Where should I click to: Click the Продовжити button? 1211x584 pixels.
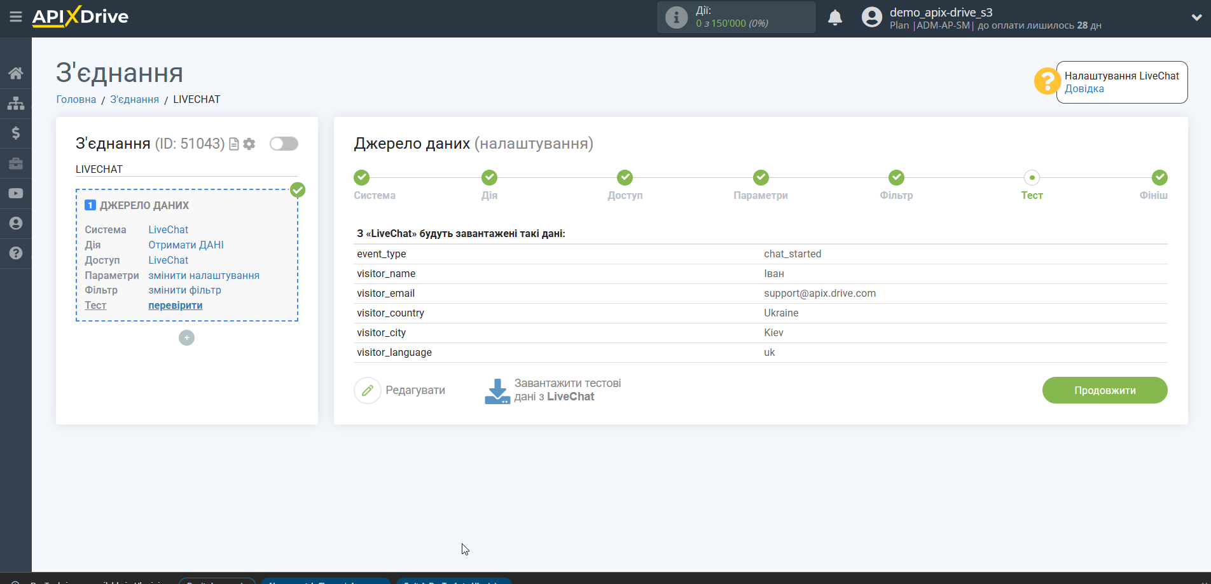pyautogui.click(x=1105, y=390)
